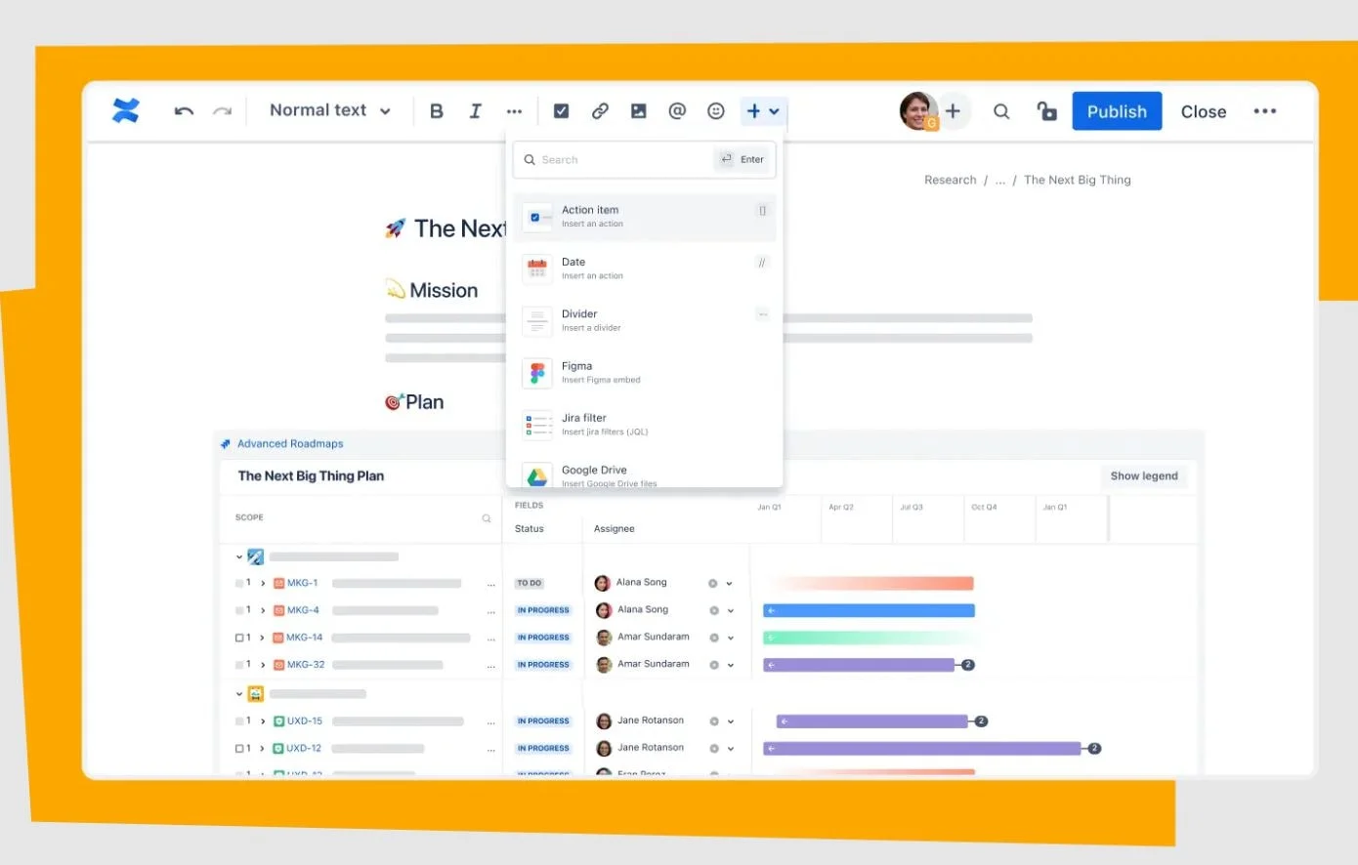Insert a link from the toolbar
Screen dimensions: 1358x865
point(600,110)
